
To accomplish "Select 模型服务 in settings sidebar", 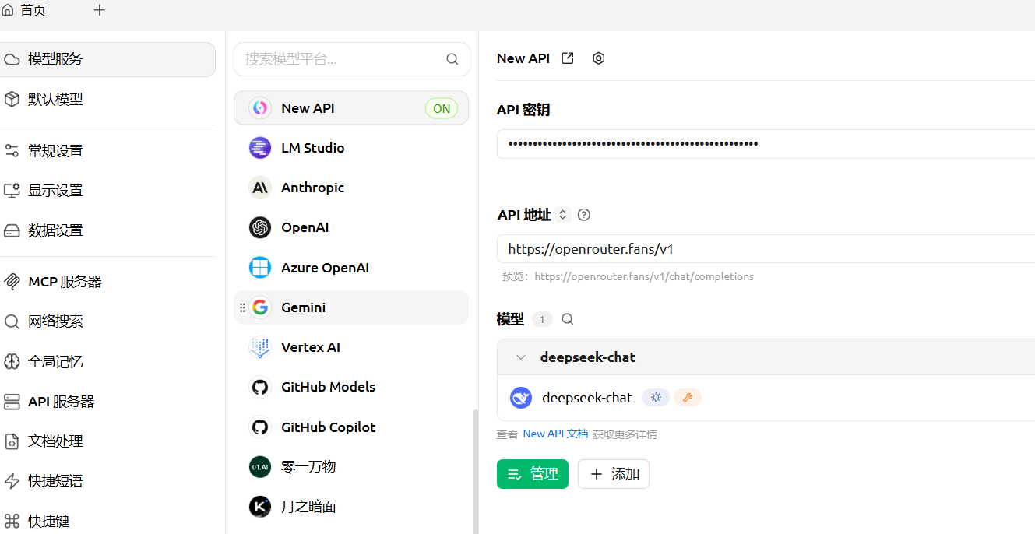I will point(107,59).
